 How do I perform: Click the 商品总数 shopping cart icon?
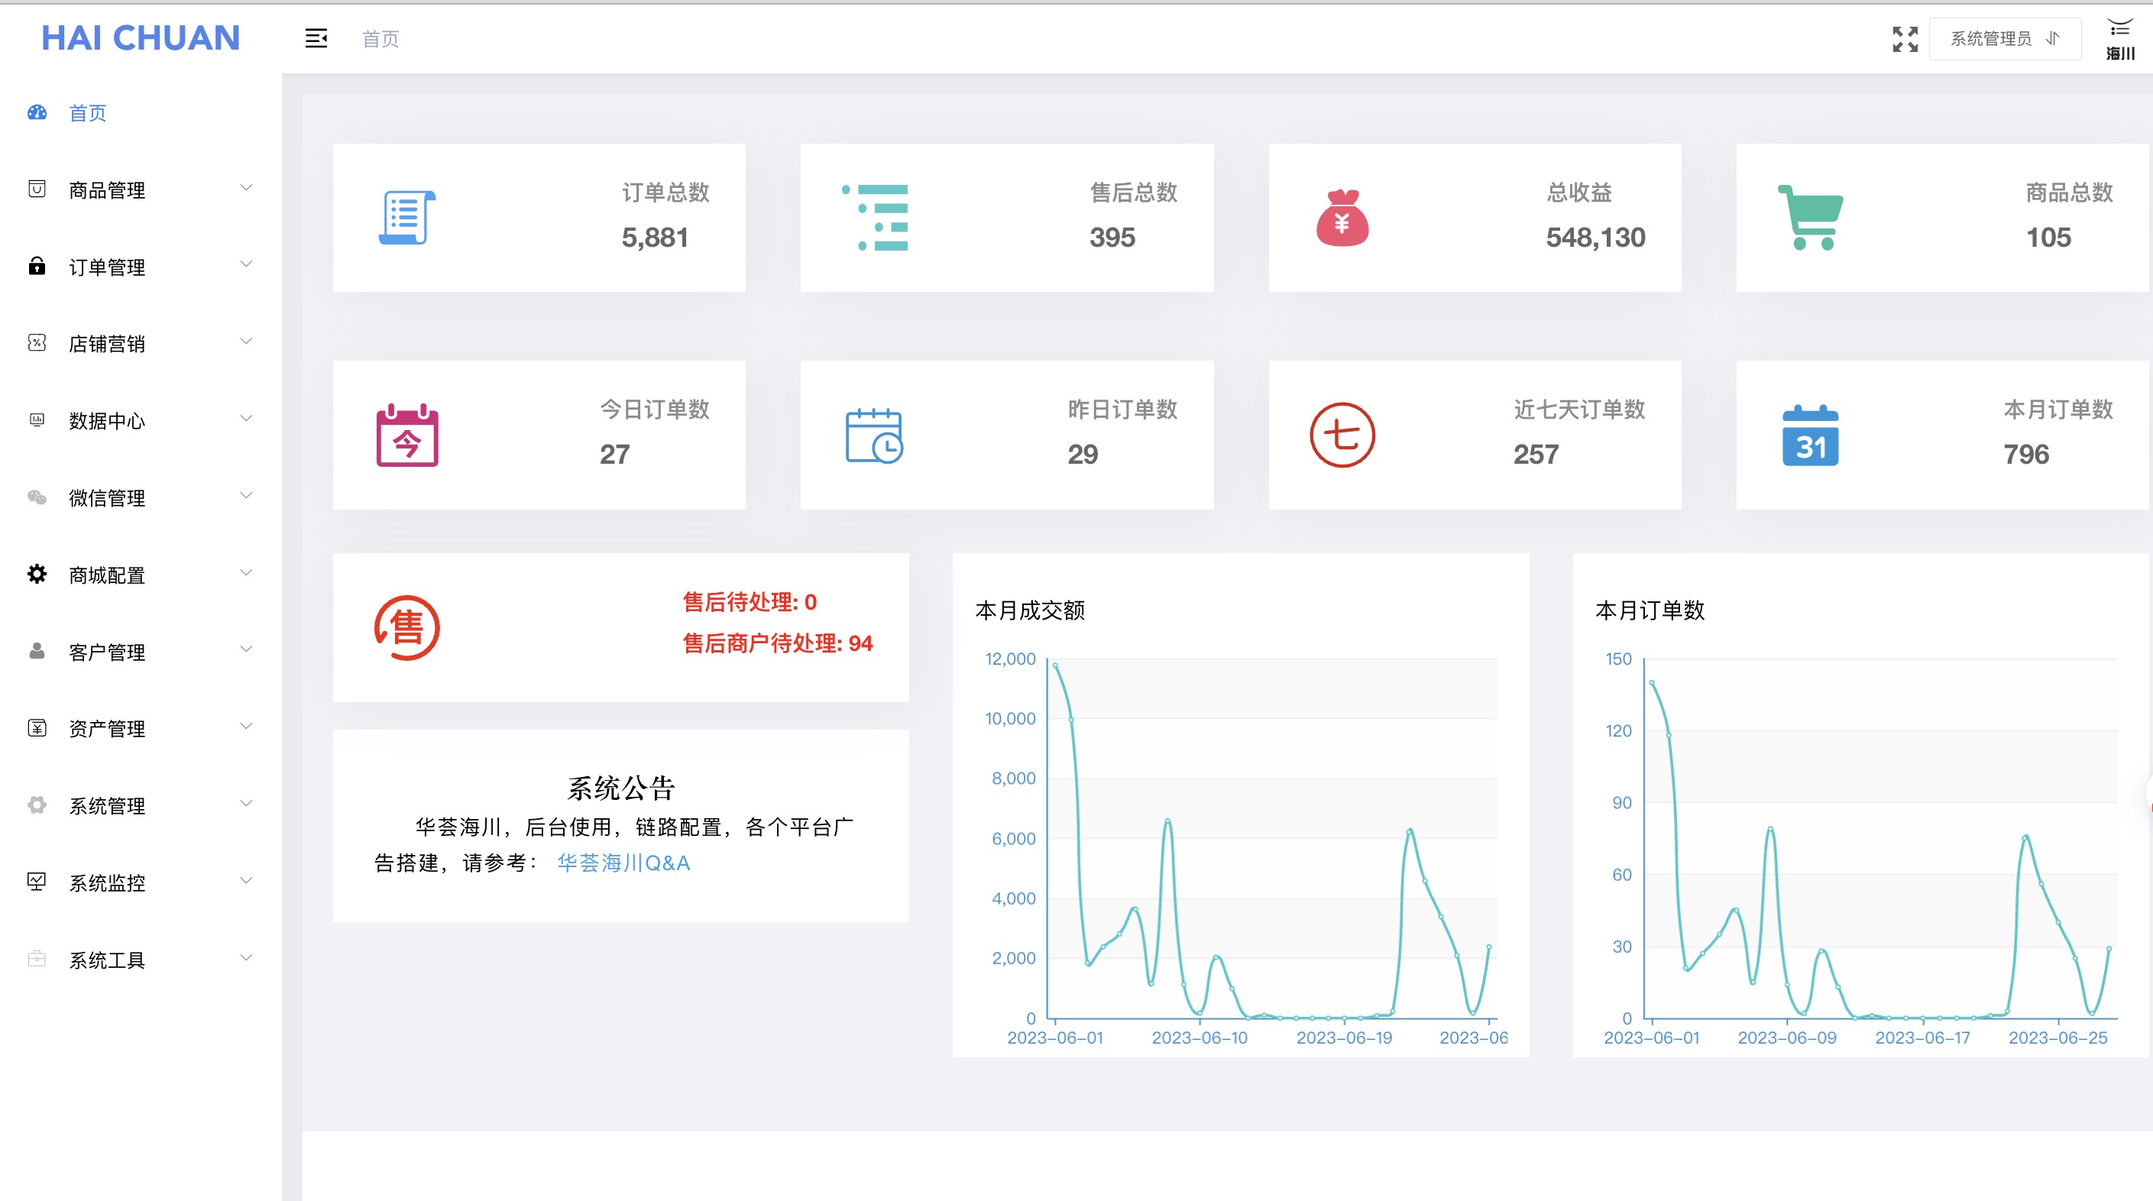click(x=1810, y=217)
